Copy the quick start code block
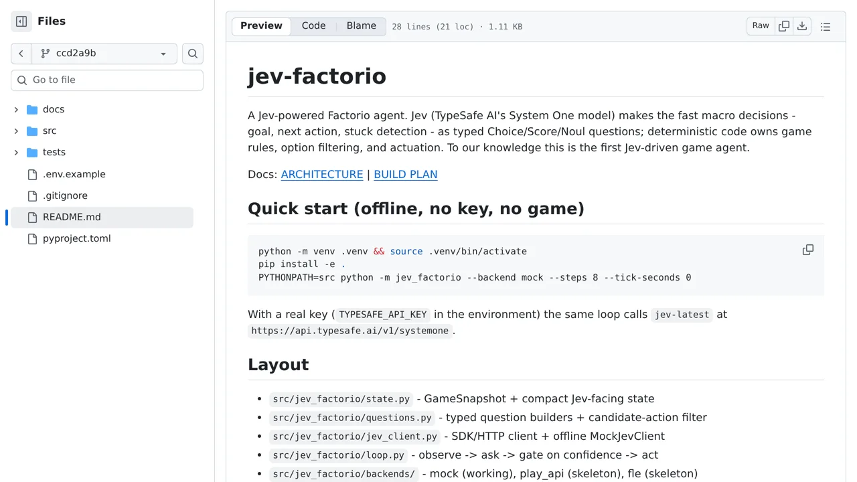857x482 pixels. [x=808, y=250]
